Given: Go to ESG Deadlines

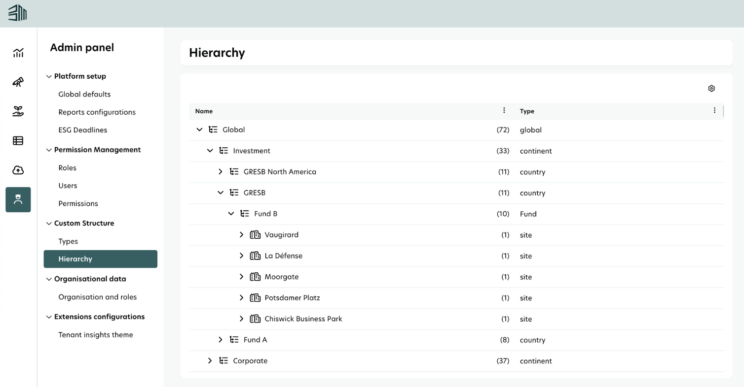Looking at the screenshot, I should (82, 130).
